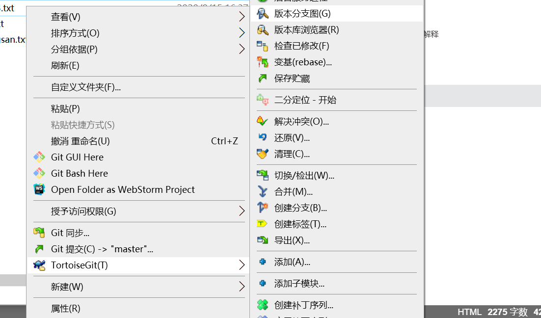Choose the 创建分支(B)... entry text
The width and height of the screenshot is (541, 318).
300,208
